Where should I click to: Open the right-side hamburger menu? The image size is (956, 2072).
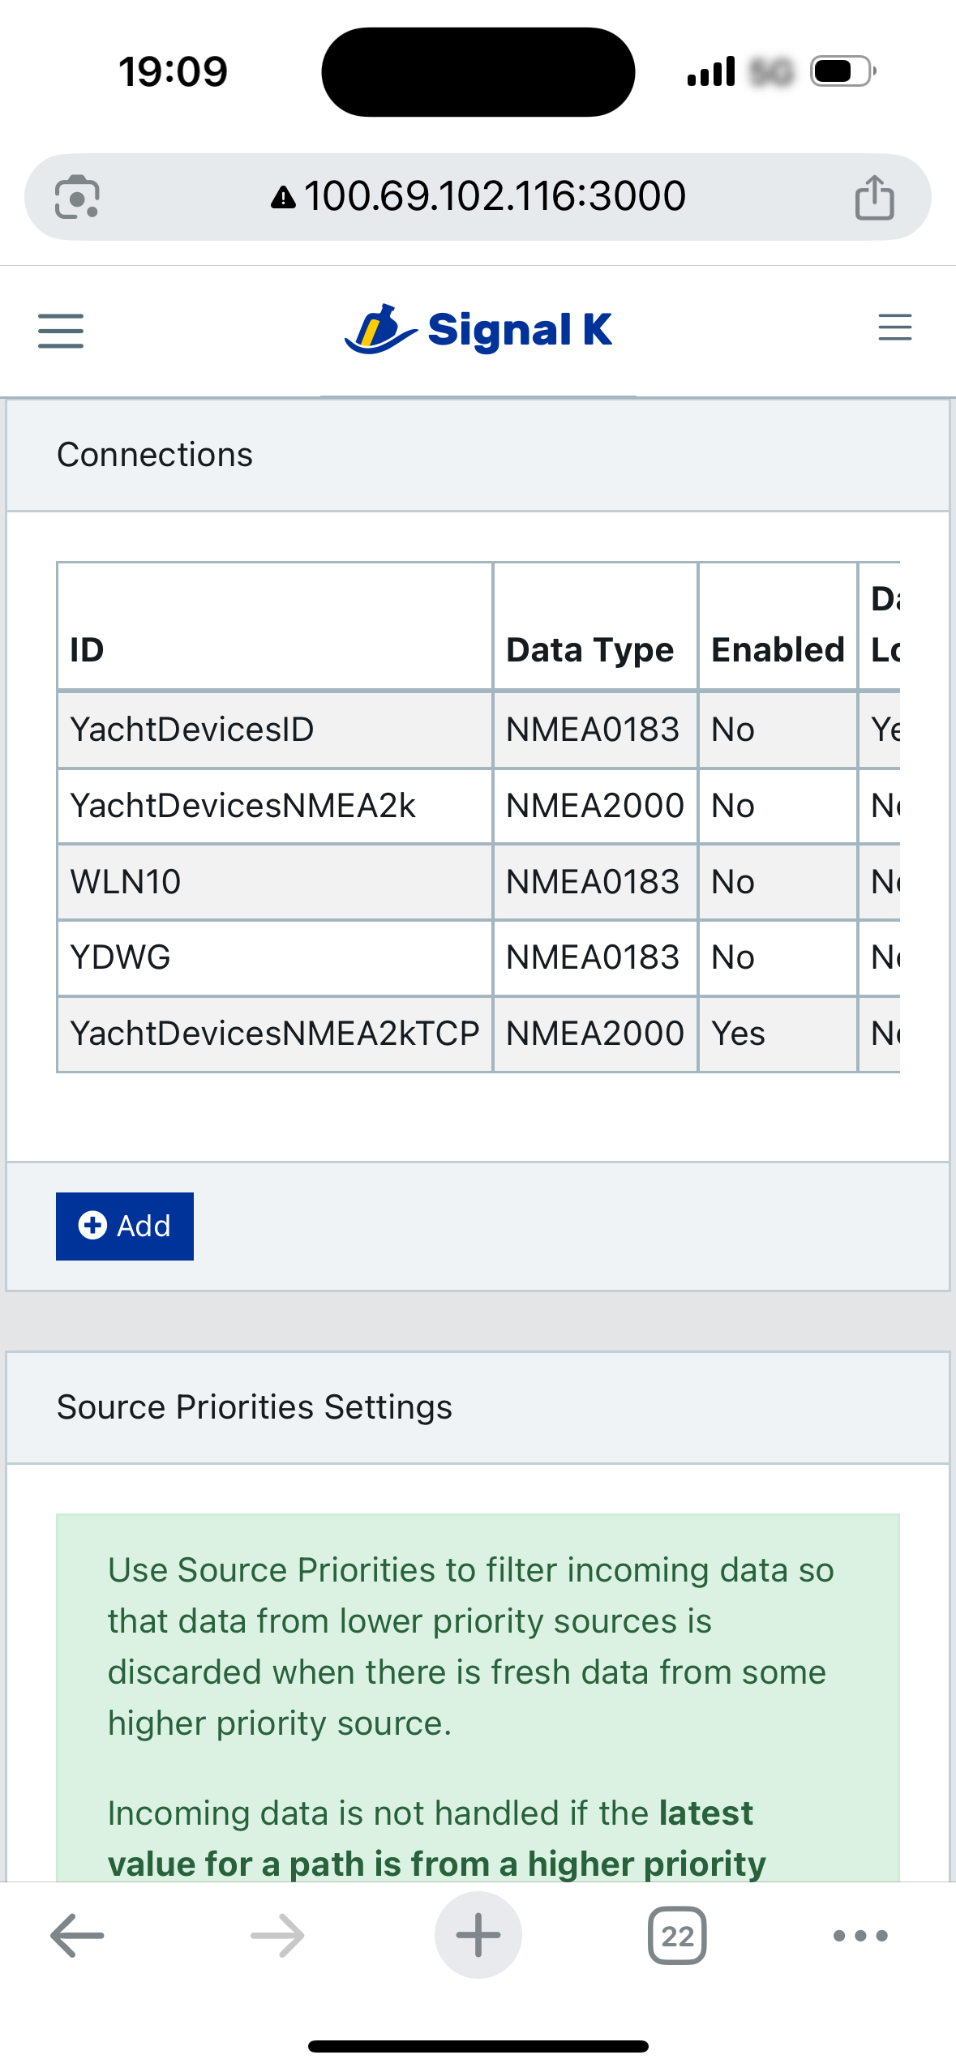tap(894, 327)
